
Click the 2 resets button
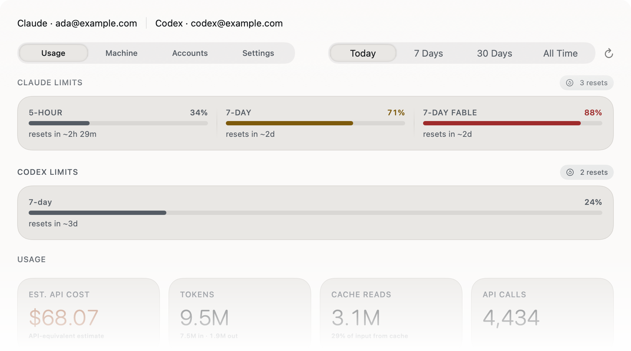(587, 172)
